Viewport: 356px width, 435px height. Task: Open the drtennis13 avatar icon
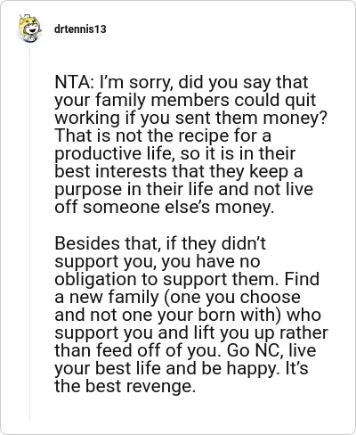[29, 29]
